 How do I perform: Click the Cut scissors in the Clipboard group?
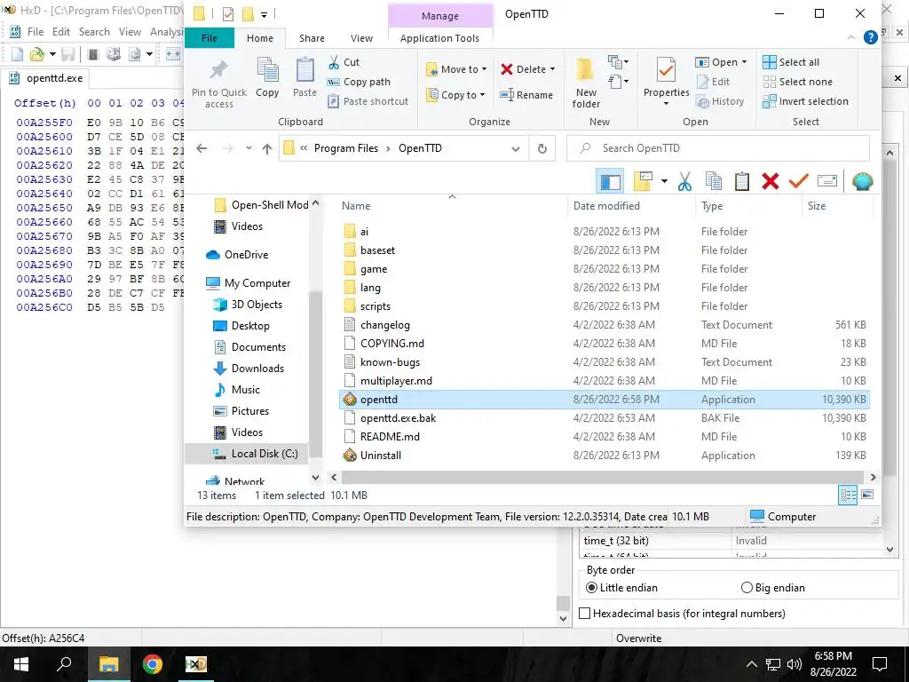334,62
